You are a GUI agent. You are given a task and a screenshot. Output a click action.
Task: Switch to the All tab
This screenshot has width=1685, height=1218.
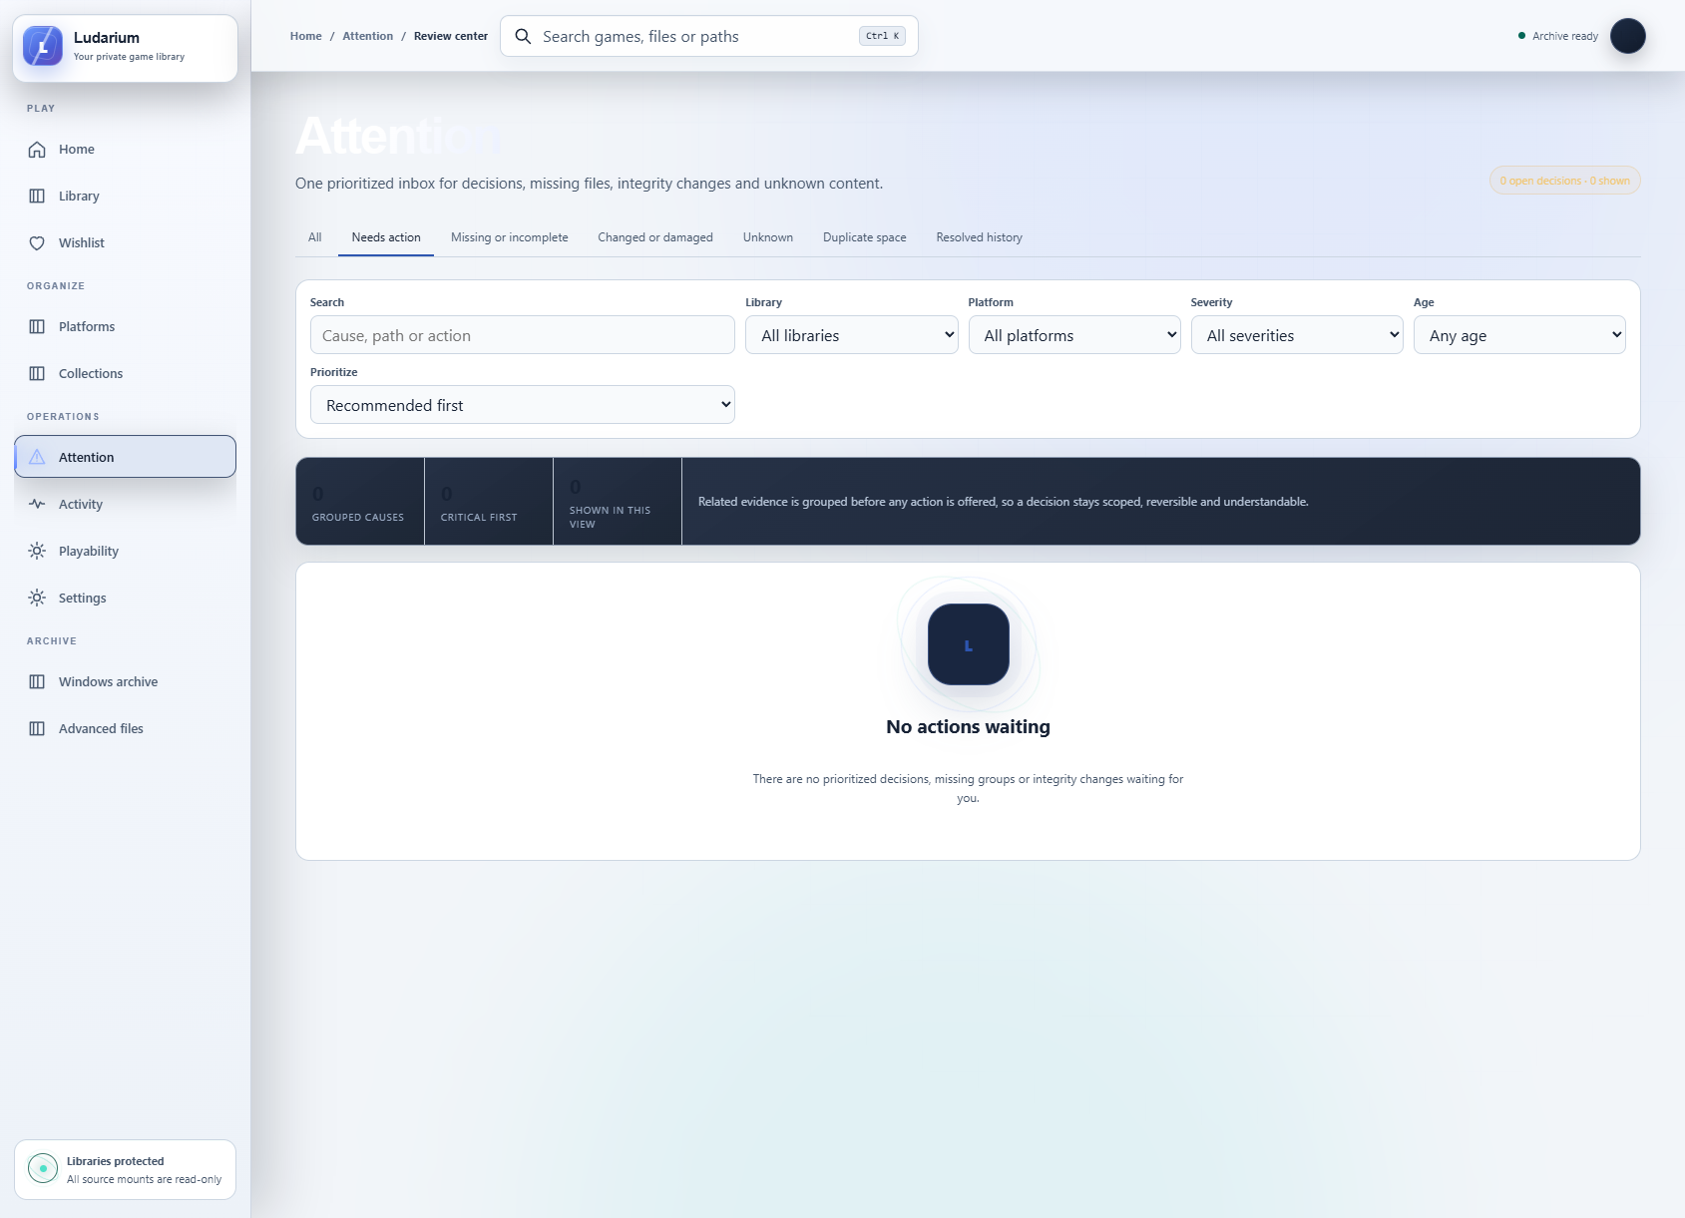point(315,237)
